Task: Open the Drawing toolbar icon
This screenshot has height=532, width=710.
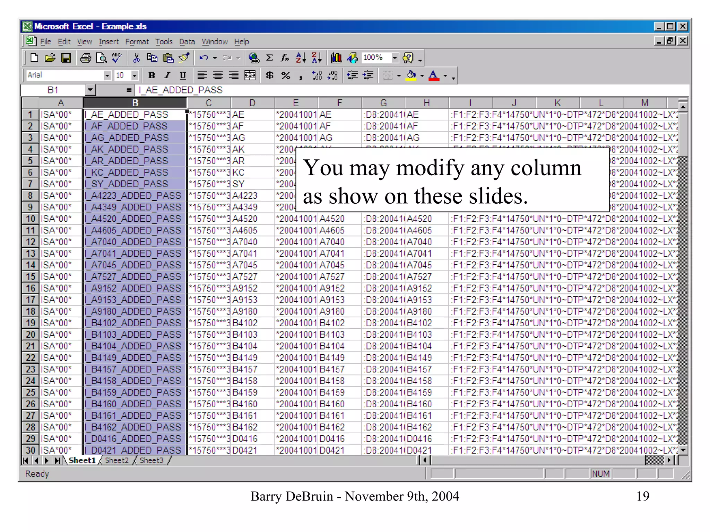Action: pos(352,58)
